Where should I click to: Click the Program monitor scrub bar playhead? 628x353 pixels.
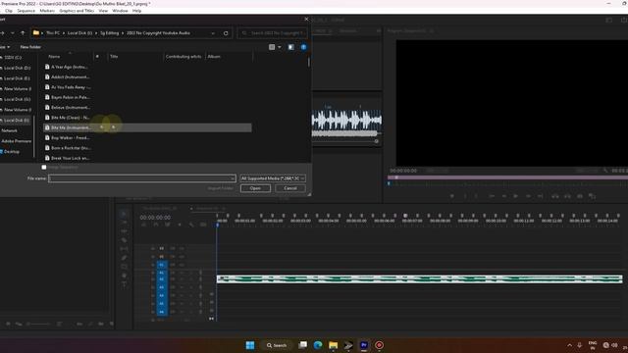click(x=389, y=183)
